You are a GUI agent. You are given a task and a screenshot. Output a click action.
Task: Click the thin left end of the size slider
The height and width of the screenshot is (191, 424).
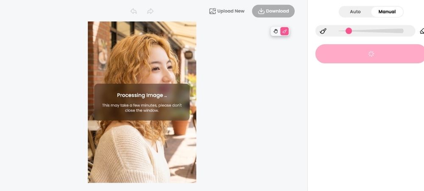pyautogui.click(x=340, y=31)
